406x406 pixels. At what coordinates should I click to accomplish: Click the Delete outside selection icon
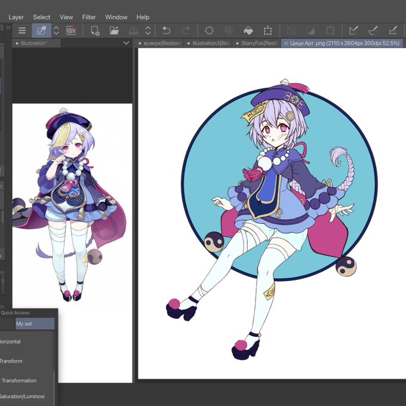coord(229,30)
